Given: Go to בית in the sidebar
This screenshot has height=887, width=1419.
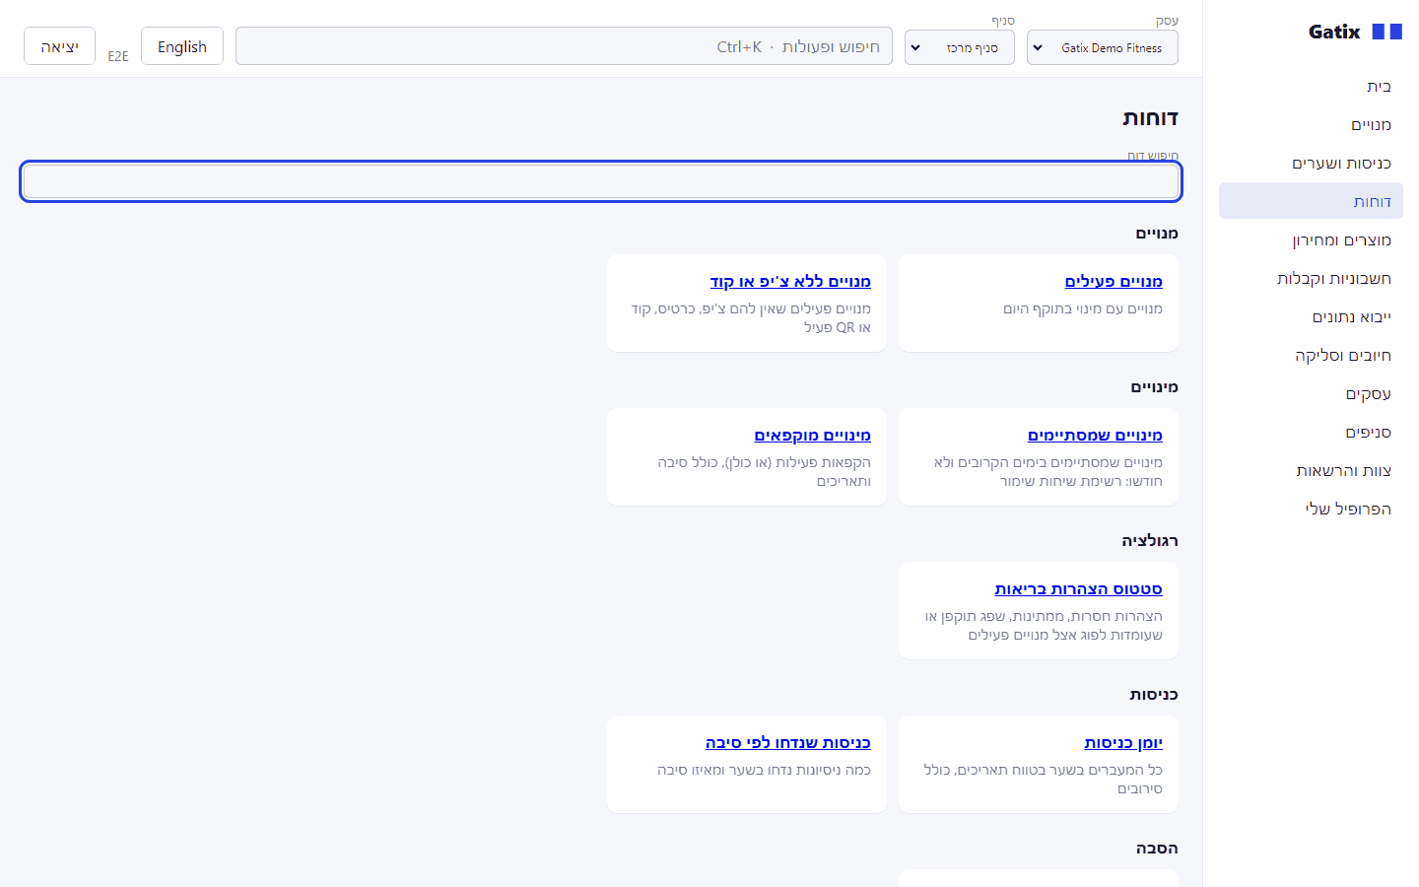Looking at the screenshot, I should point(1311,87).
